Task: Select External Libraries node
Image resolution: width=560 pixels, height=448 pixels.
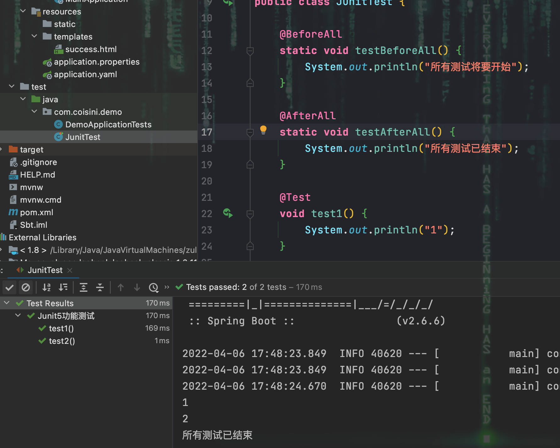Action: tap(42, 237)
